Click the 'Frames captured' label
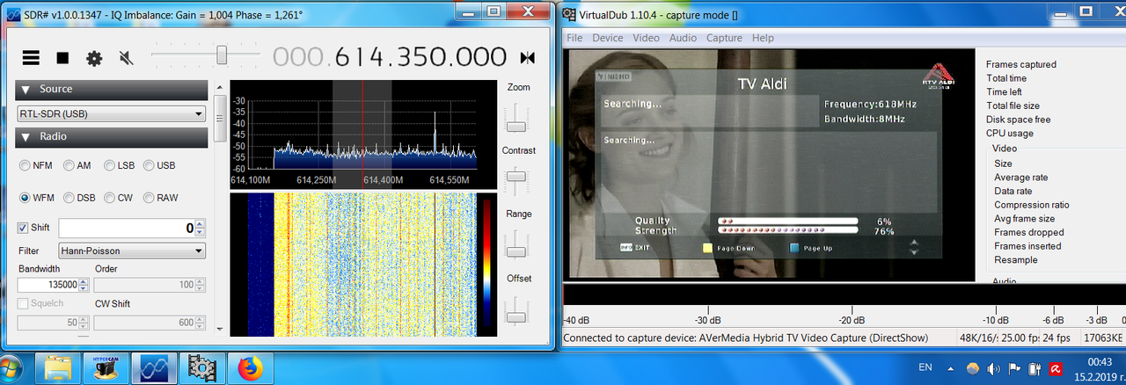1126x385 pixels. pos(1020,64)
